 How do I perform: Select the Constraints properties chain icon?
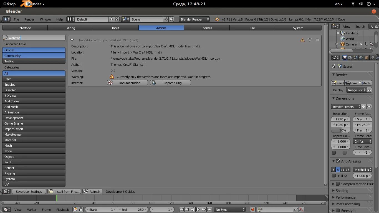tap(372, 58)
